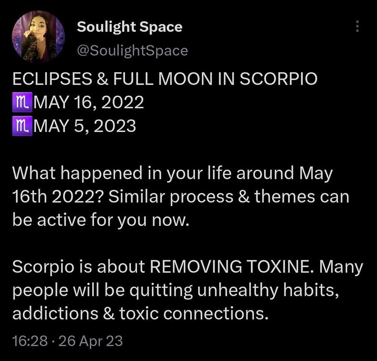Click the ECLIPSES & FULL MOON IN SCORPIO headline
The width and height of the screenshot is (377, 361).
click(165, 79)
